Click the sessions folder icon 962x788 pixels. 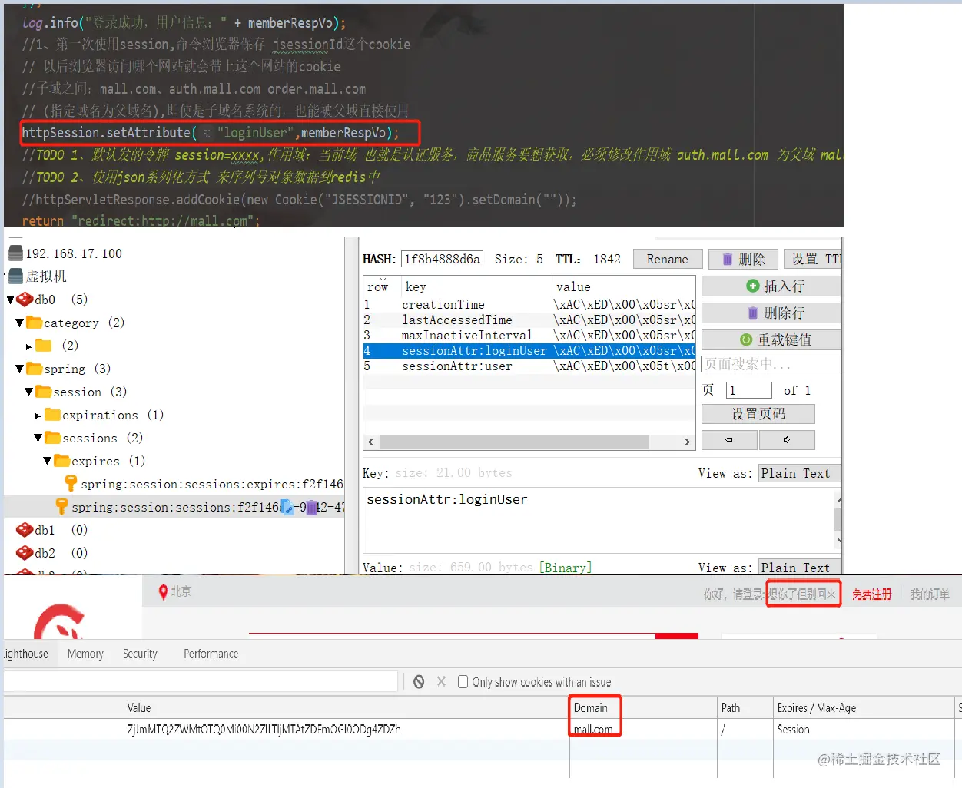click(x=52, y=438)
